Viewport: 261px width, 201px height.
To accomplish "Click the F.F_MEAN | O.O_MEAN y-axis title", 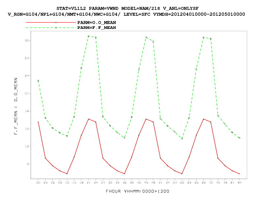I will click(x=15, y=106).
